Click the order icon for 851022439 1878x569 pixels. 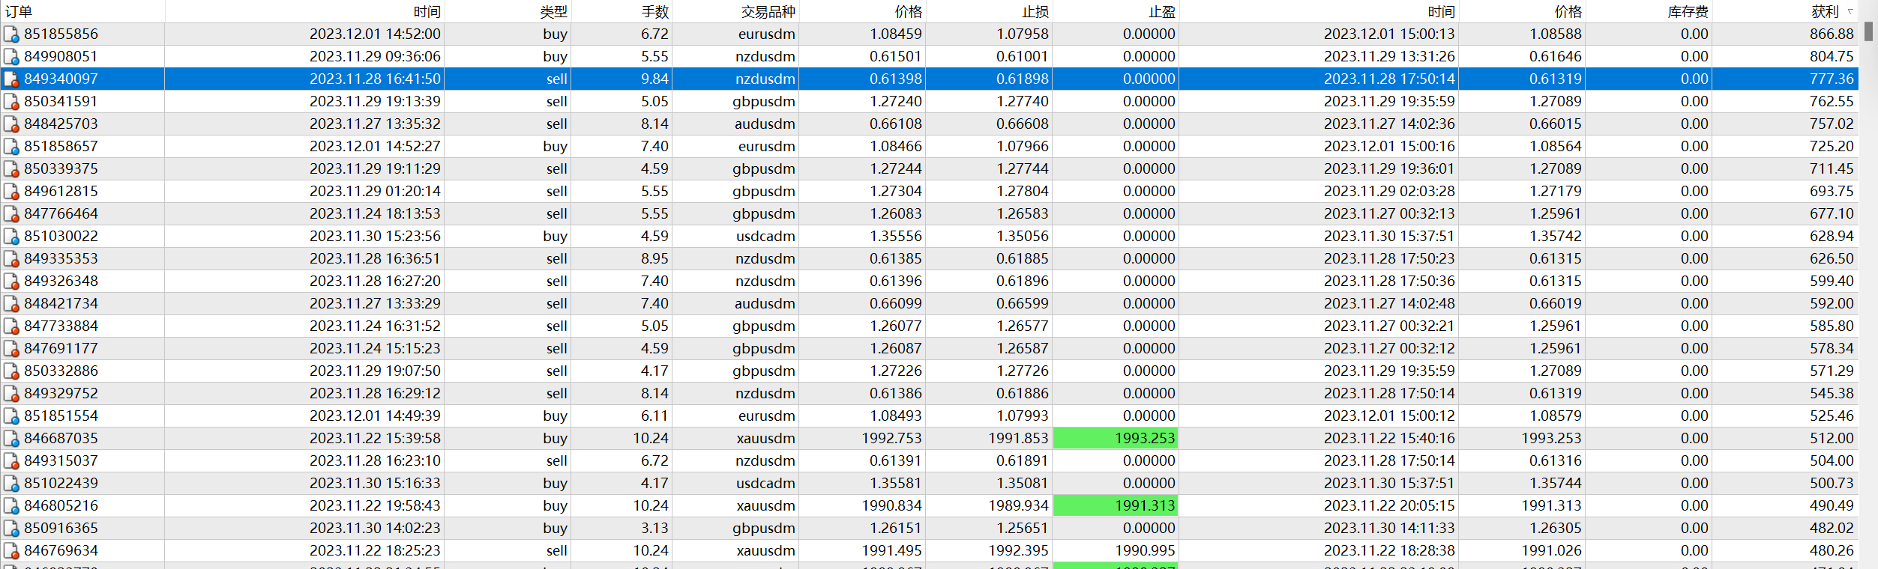[x=11, y=484]
